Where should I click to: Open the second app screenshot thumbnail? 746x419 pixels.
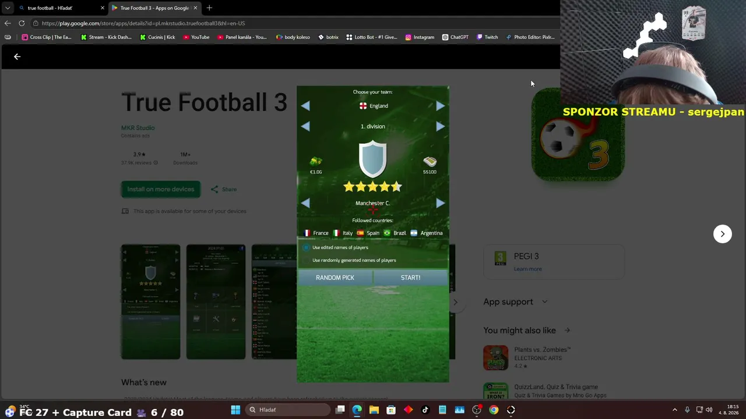tap(216, 301)
